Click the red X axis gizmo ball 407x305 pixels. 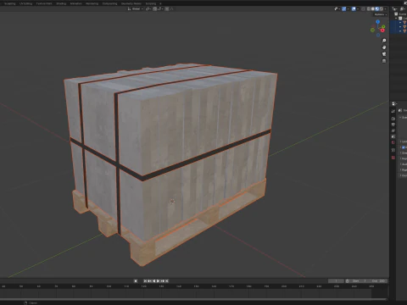[382, 30]
